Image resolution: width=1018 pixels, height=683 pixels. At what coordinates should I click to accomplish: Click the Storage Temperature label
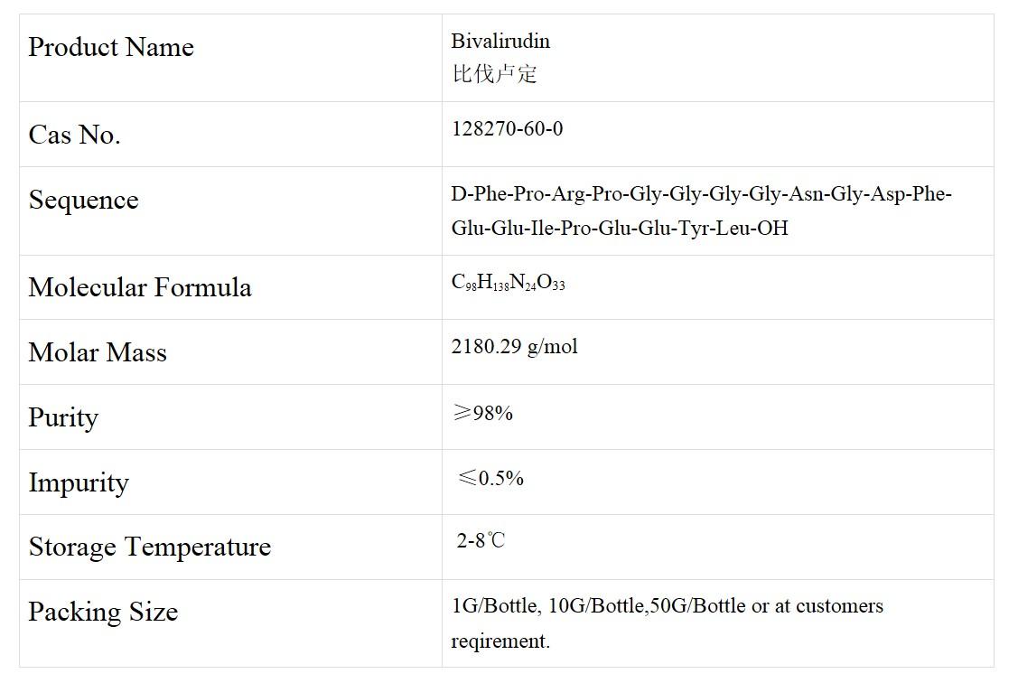[149, 547]
